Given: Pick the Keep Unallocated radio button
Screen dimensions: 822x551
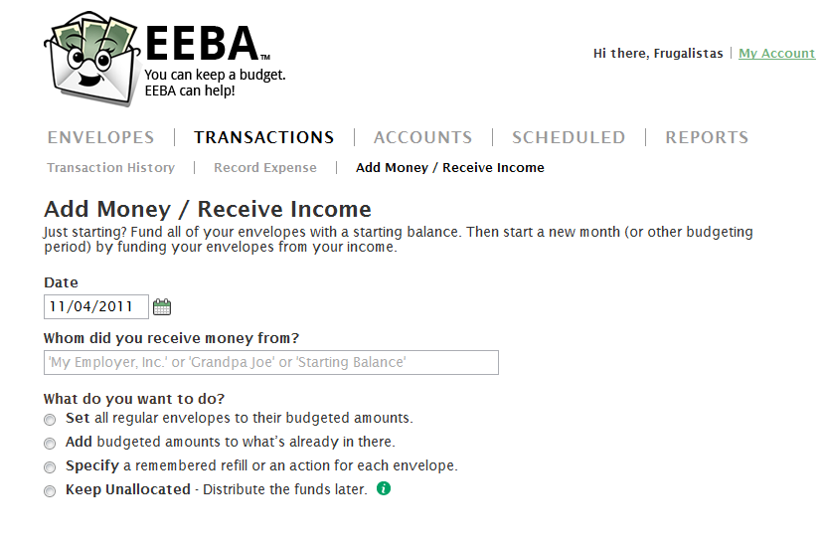Looking at the screenshot, I should click(x=50, y=491).
